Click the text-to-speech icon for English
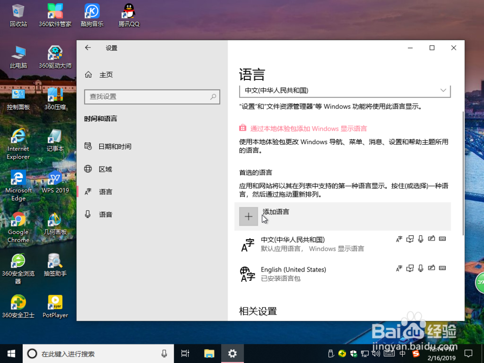This screenshot has height=363, width=484. (410, 269)
